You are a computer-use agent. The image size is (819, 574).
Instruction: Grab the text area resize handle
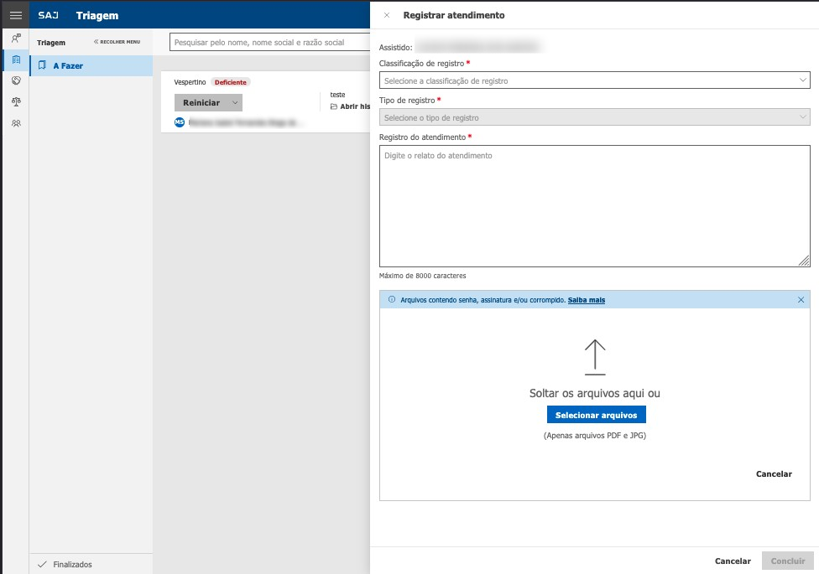(x=805, y=261)
